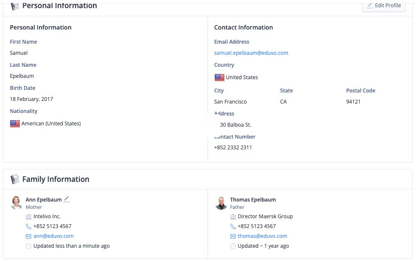416x261 pixels.
Task: Click the Contact Information heading
Action: 243,27
